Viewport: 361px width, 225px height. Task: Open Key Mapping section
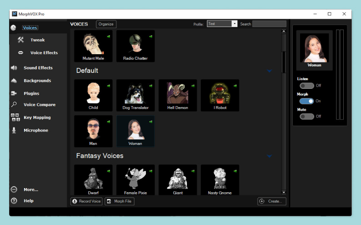37,118
